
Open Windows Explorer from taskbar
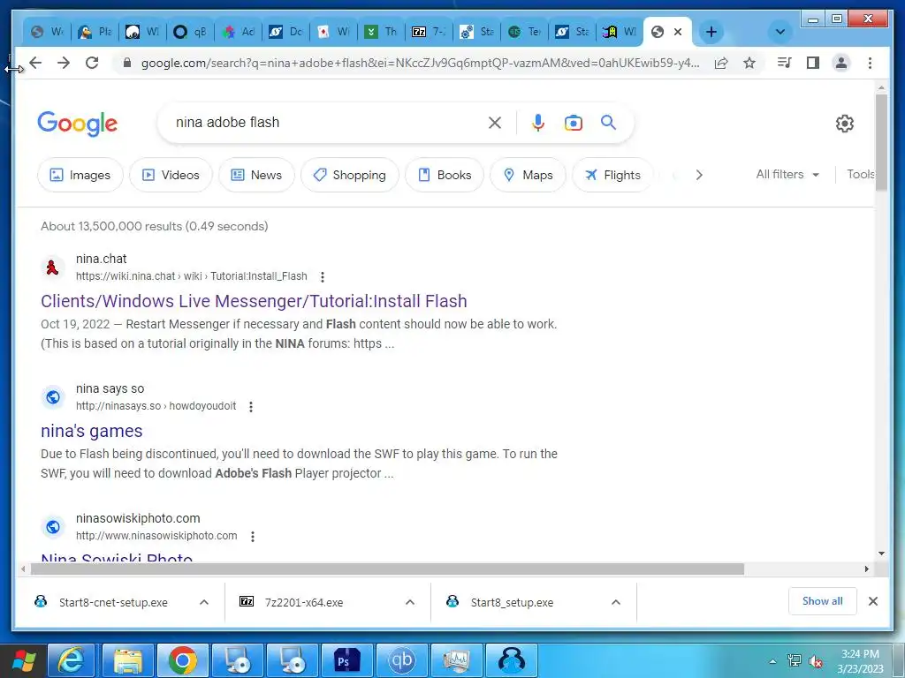tap(127, 660)
